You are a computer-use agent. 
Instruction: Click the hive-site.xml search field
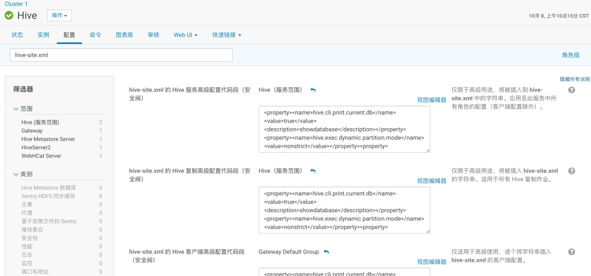[121, 55]
